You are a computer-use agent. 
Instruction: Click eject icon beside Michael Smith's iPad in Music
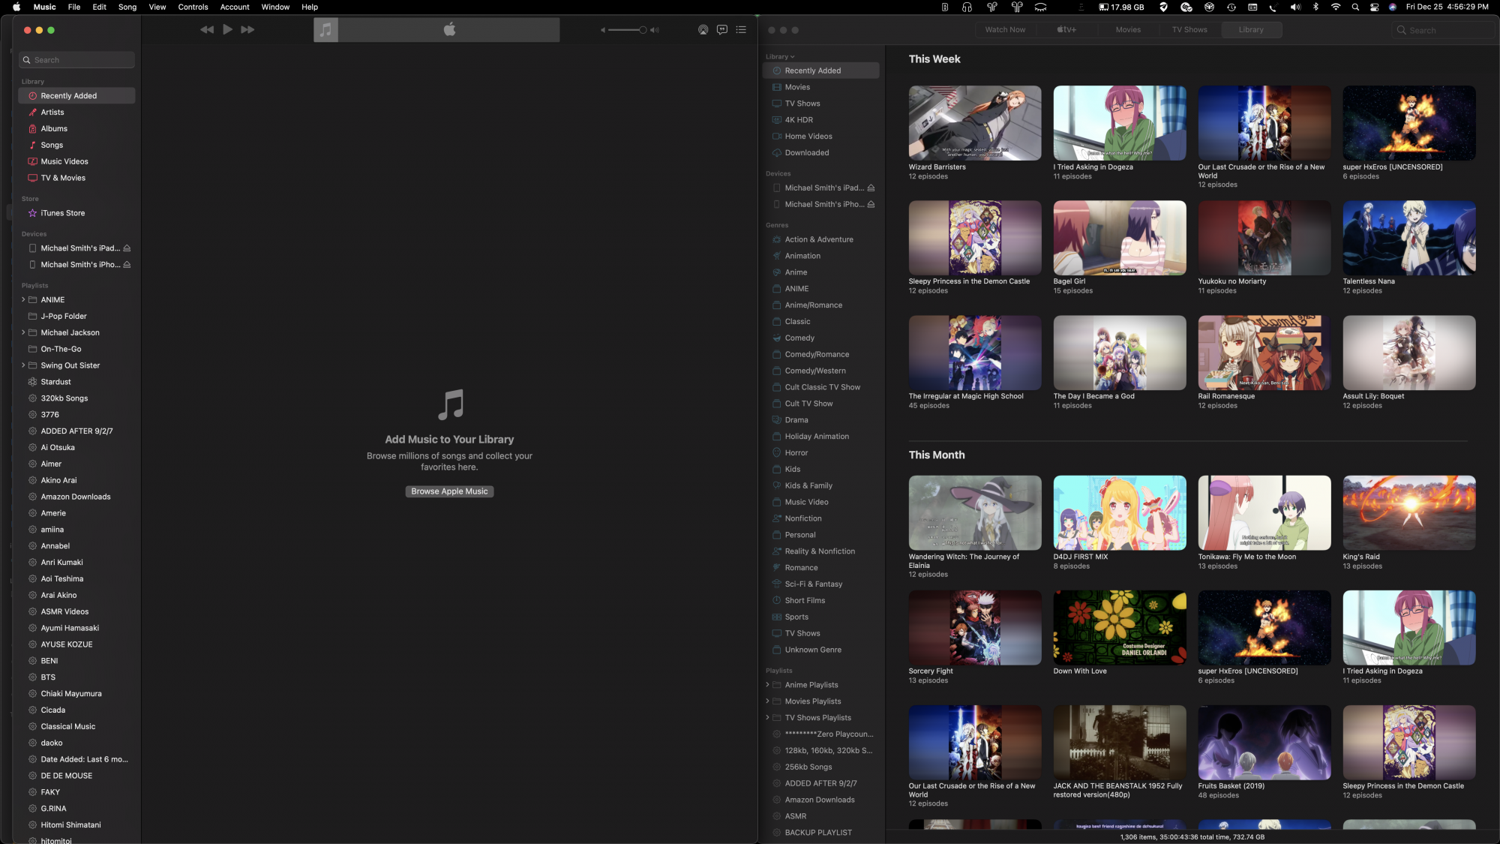pos(127,248)
